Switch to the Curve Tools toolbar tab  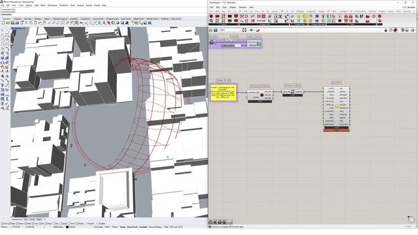(98, 19)
